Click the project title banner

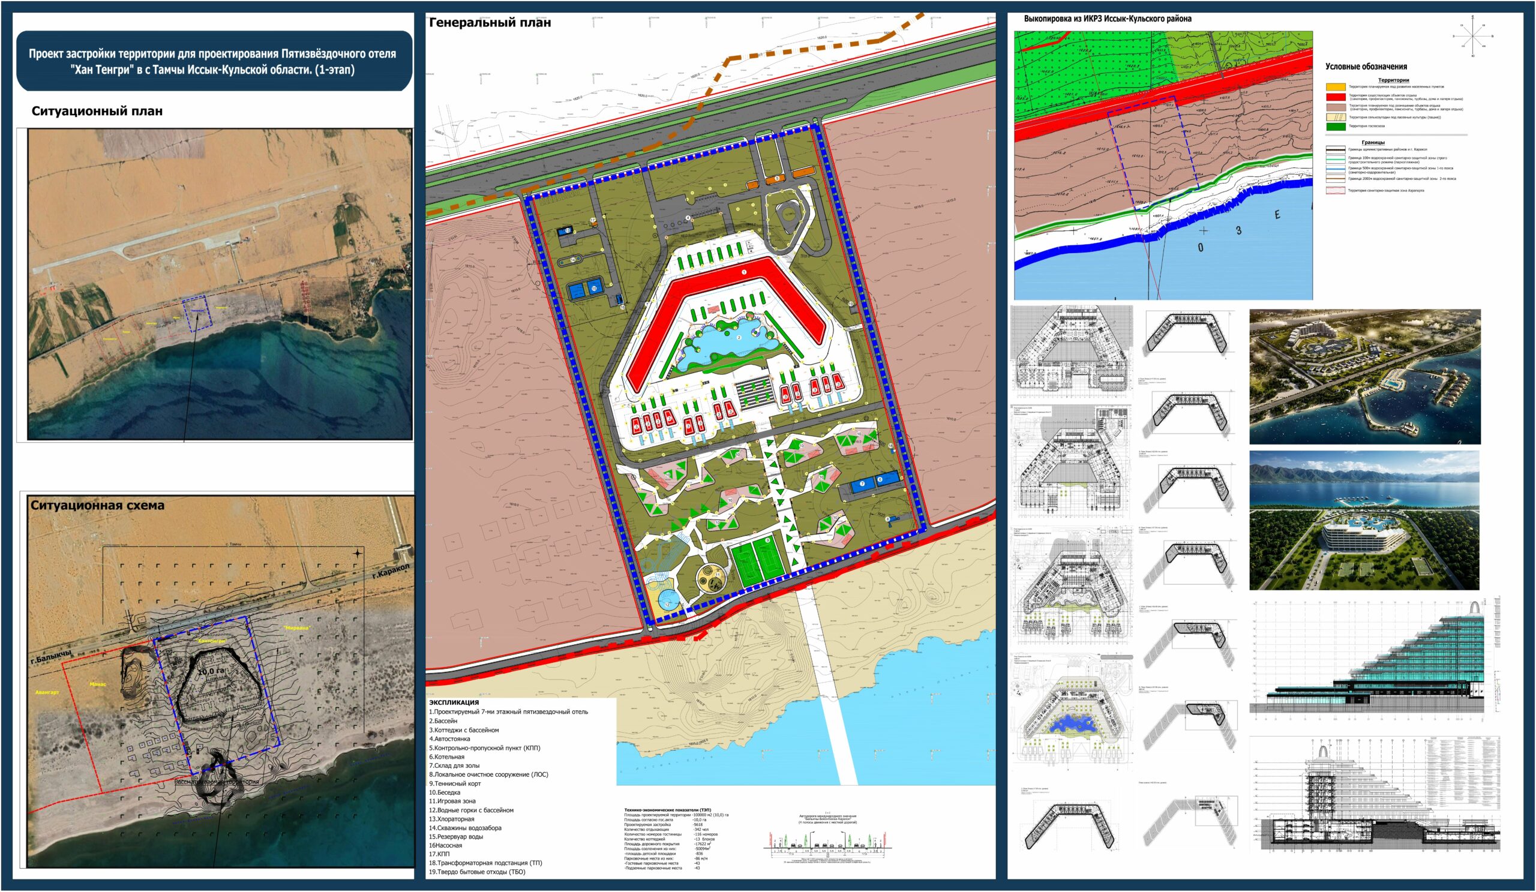click(x=212, y=61)
